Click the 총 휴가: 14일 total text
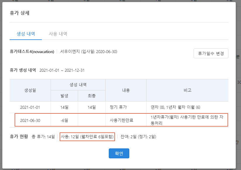241x170 pixels. pyautogui.click(x=43, y=136)
